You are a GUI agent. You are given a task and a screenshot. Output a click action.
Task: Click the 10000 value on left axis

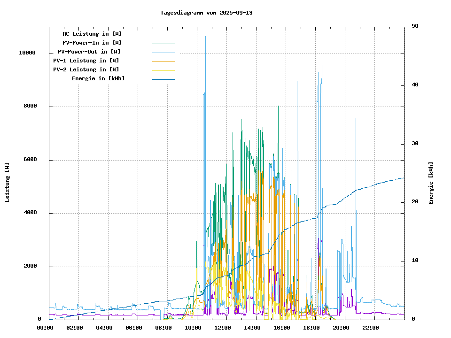click(27, 53)
